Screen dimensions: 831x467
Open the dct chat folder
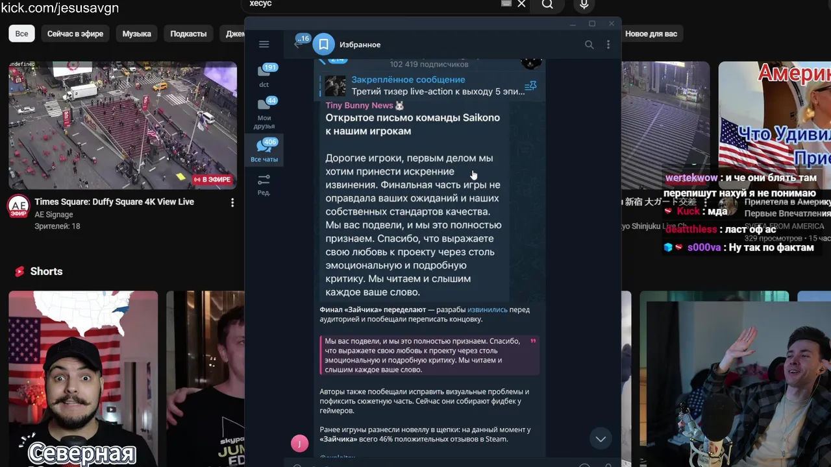[264, 76]
